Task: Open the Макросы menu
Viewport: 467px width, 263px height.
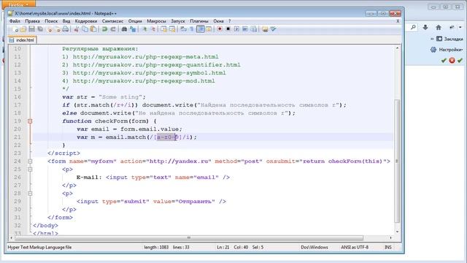Action: 156,21
